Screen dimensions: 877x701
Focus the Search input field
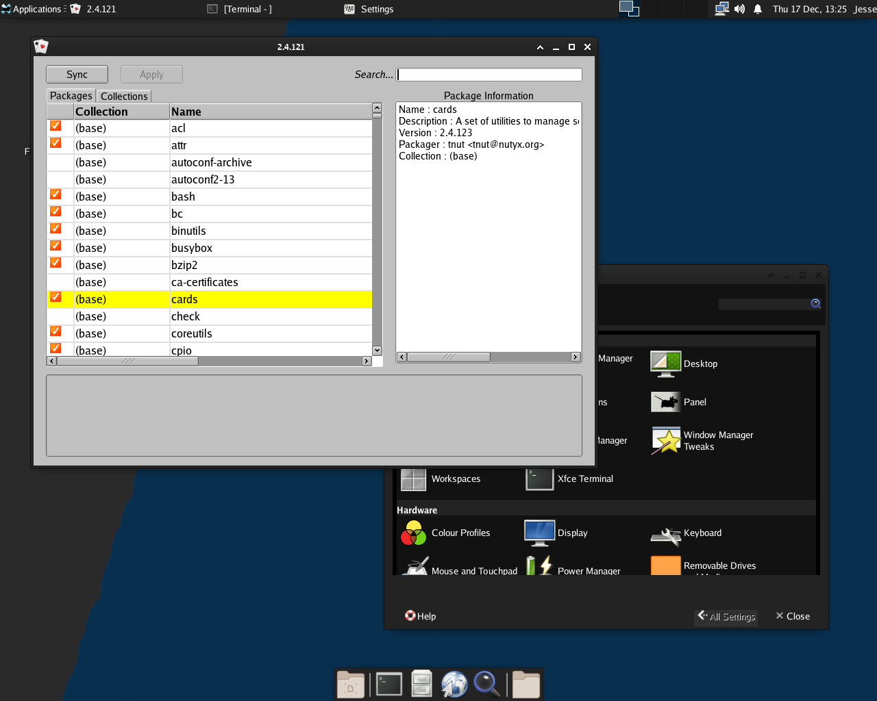click(x=489, y=75)
